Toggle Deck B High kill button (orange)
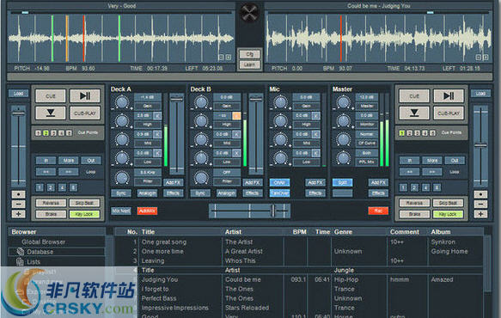The image size is (501, 318). [236, 116]
